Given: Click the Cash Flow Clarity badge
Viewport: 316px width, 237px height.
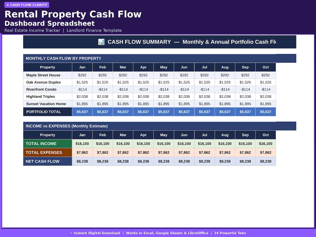Looking at the screenshot, I should click(27, 5).
